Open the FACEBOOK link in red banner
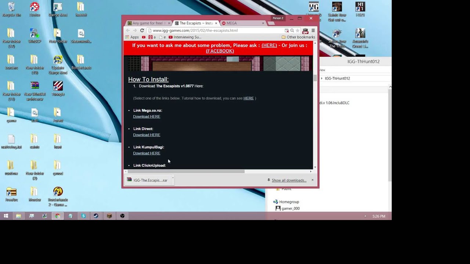The height and width of the screenshot is (264, 470). pyautogui.click(x=220, y=51)
